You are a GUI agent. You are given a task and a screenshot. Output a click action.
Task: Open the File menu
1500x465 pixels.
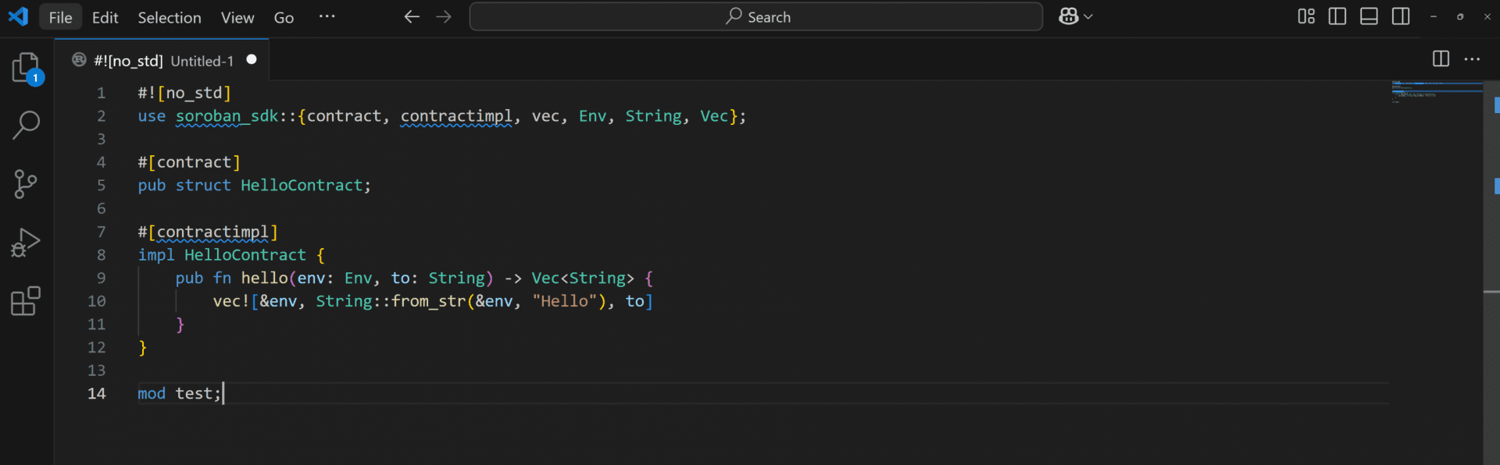tap(60, 17)
